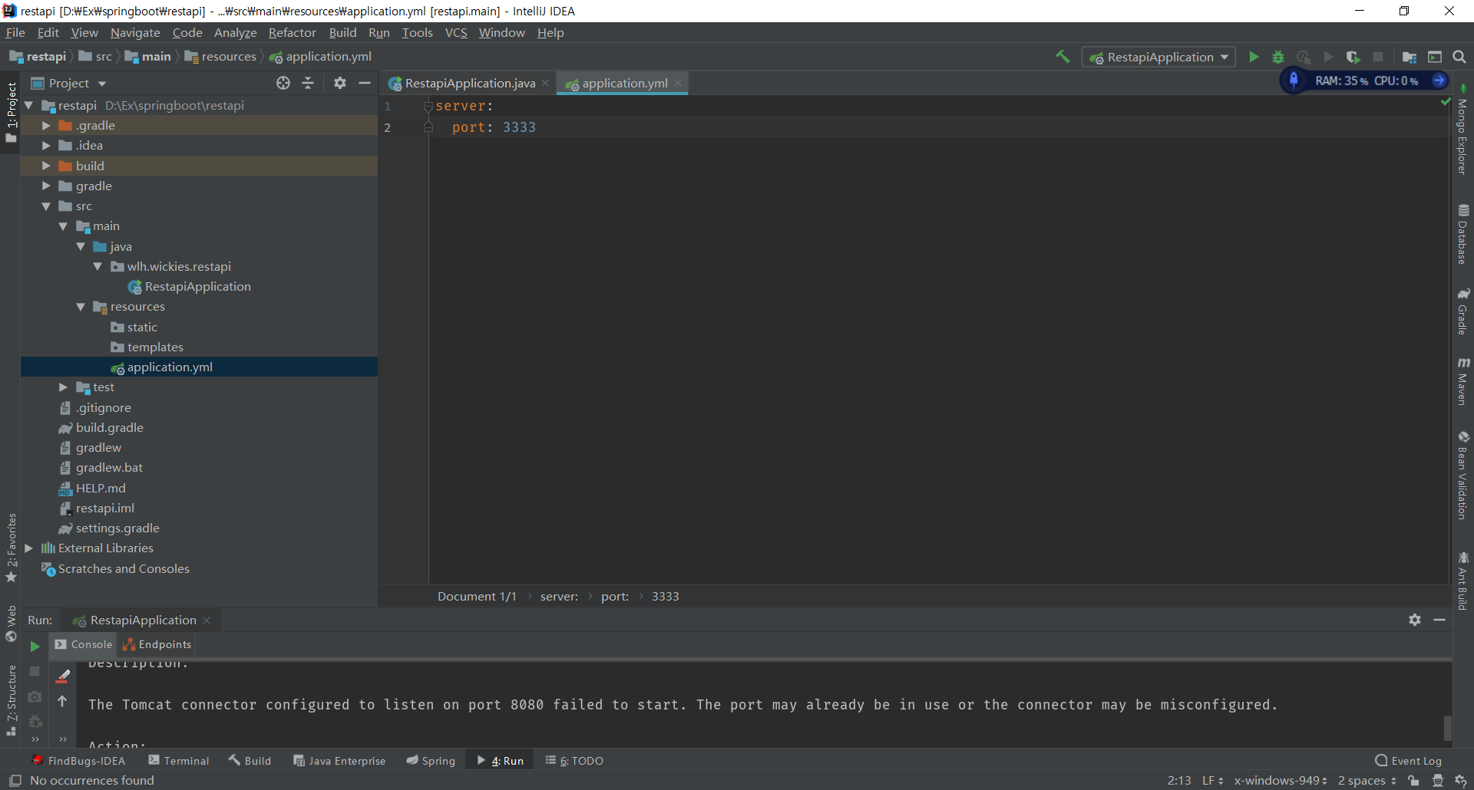The width and height of the screenshot is (1474, 790).
Task: Open Maven side panel
Action: 1463,380
